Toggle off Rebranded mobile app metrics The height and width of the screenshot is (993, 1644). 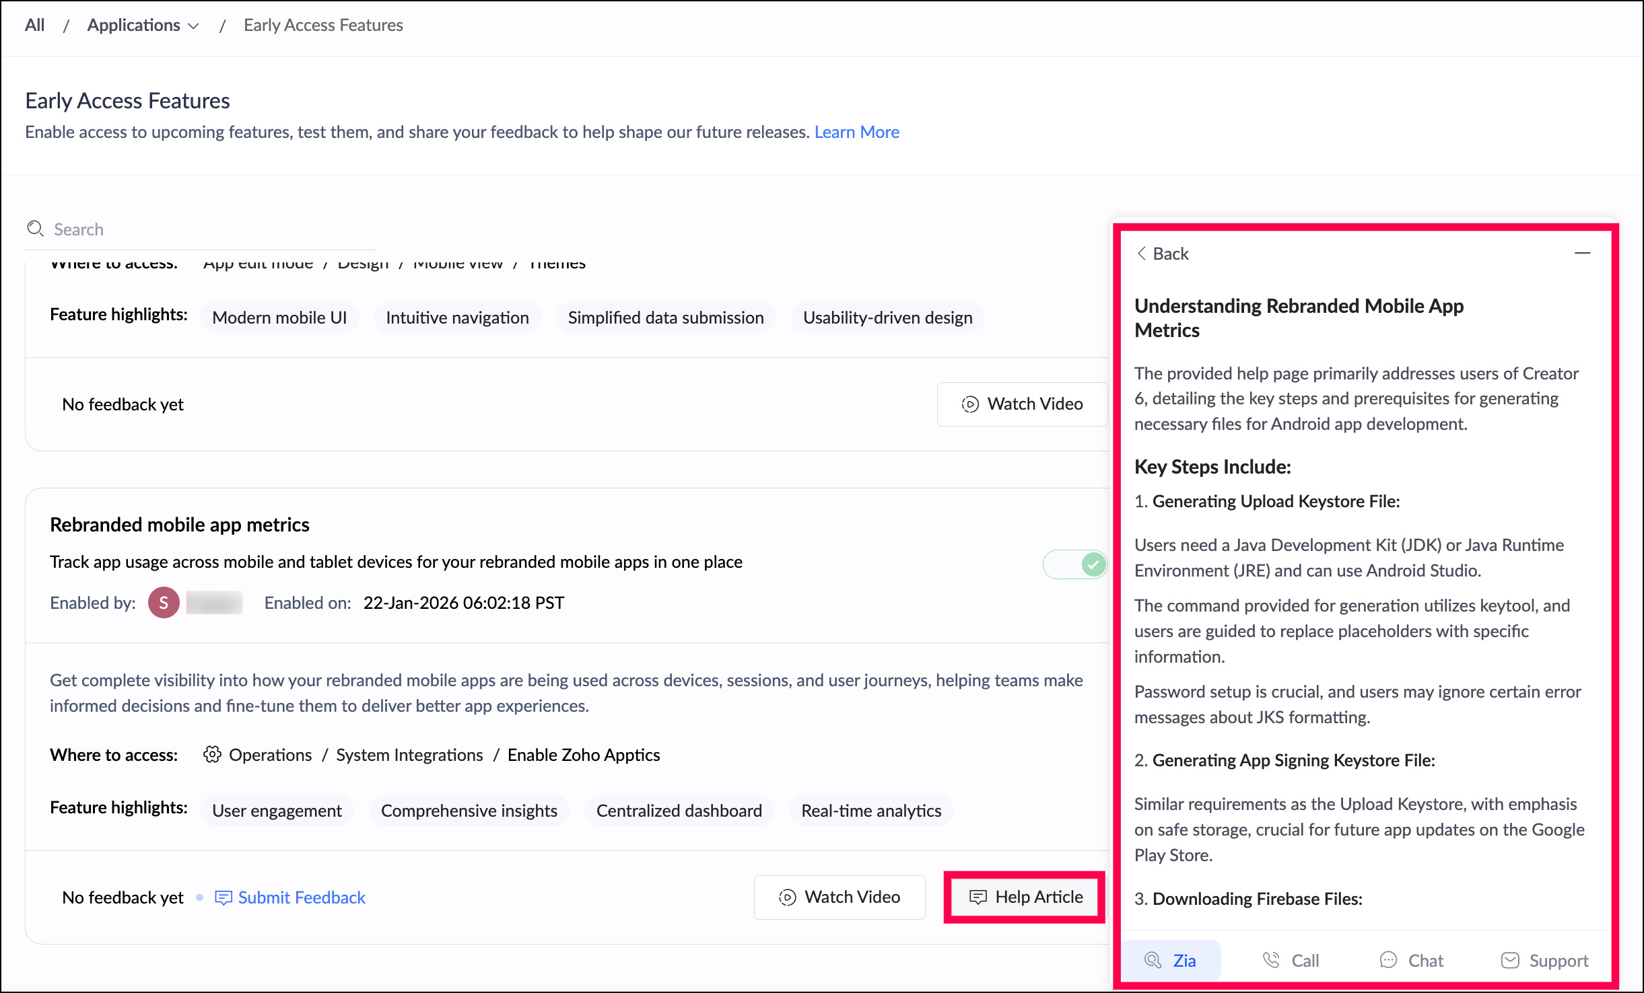1075,564
